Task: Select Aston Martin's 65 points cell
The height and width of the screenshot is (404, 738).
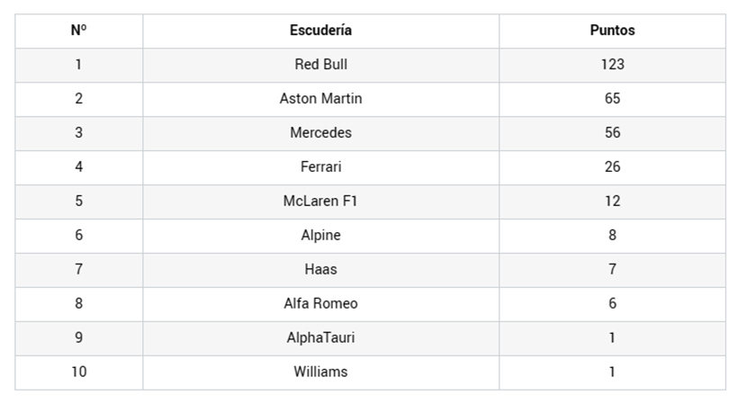Action: [x=612, y=99]
